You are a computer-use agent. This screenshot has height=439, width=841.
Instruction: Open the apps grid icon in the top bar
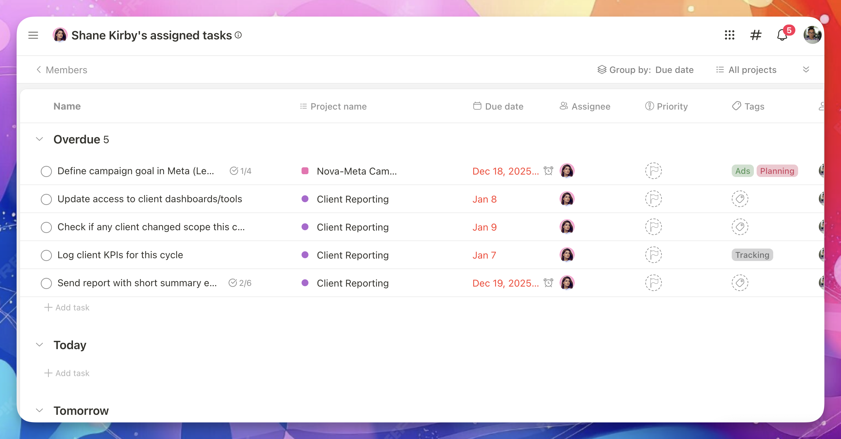(x=730, y=35)
